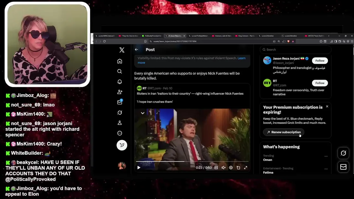The width and height of the screenshot is (354, 199).
Task: Open Messages envelope in X sidebar
Action: (x=119, y=102)
